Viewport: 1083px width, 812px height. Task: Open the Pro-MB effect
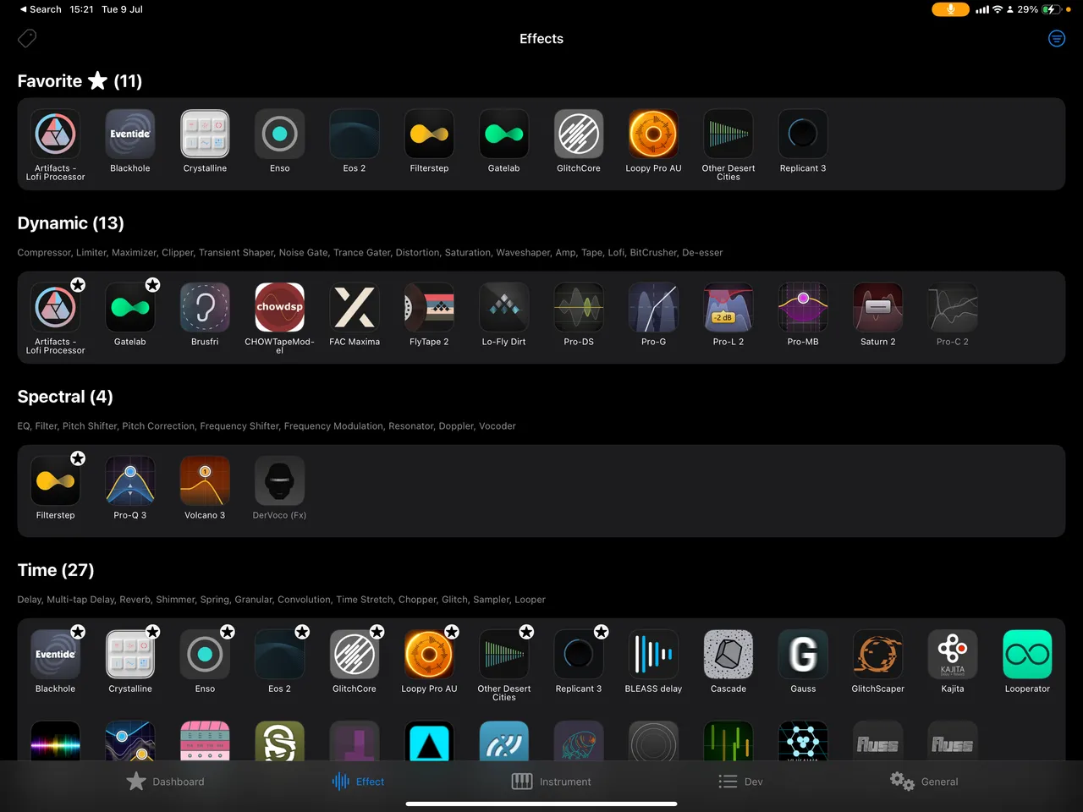[x=803, y=307]
